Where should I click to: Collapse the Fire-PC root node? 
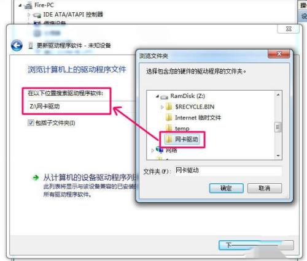(20, 6)
